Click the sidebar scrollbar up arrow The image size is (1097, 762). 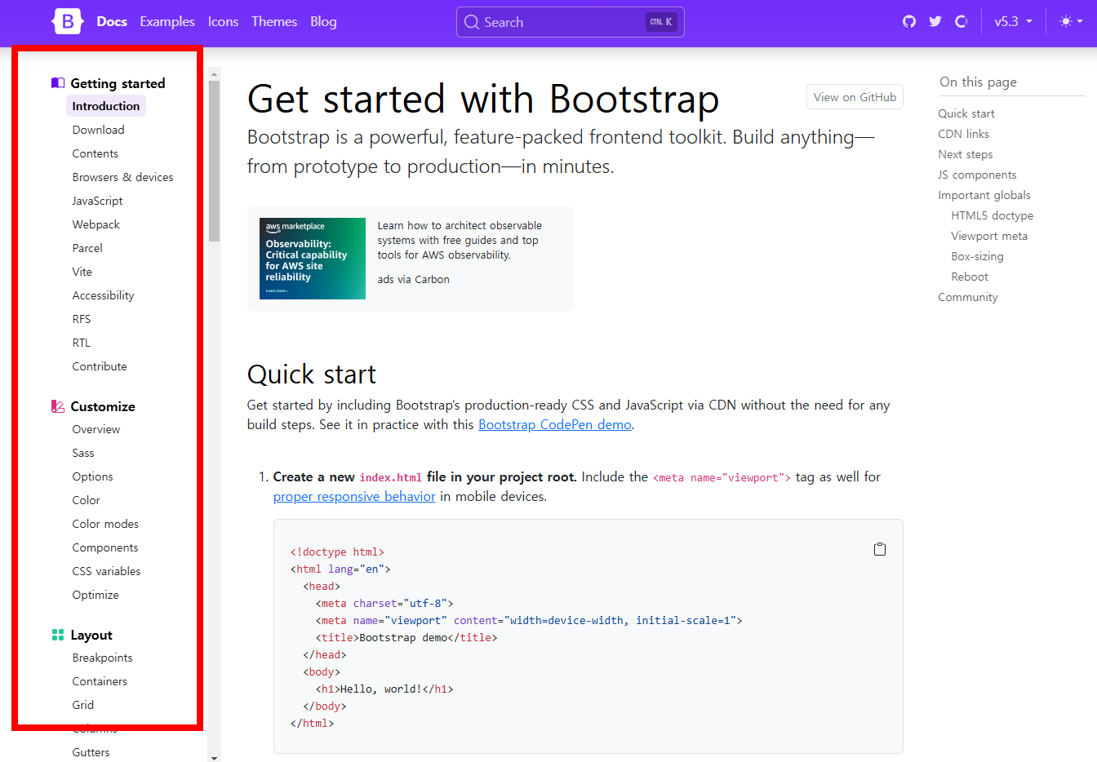215,73
